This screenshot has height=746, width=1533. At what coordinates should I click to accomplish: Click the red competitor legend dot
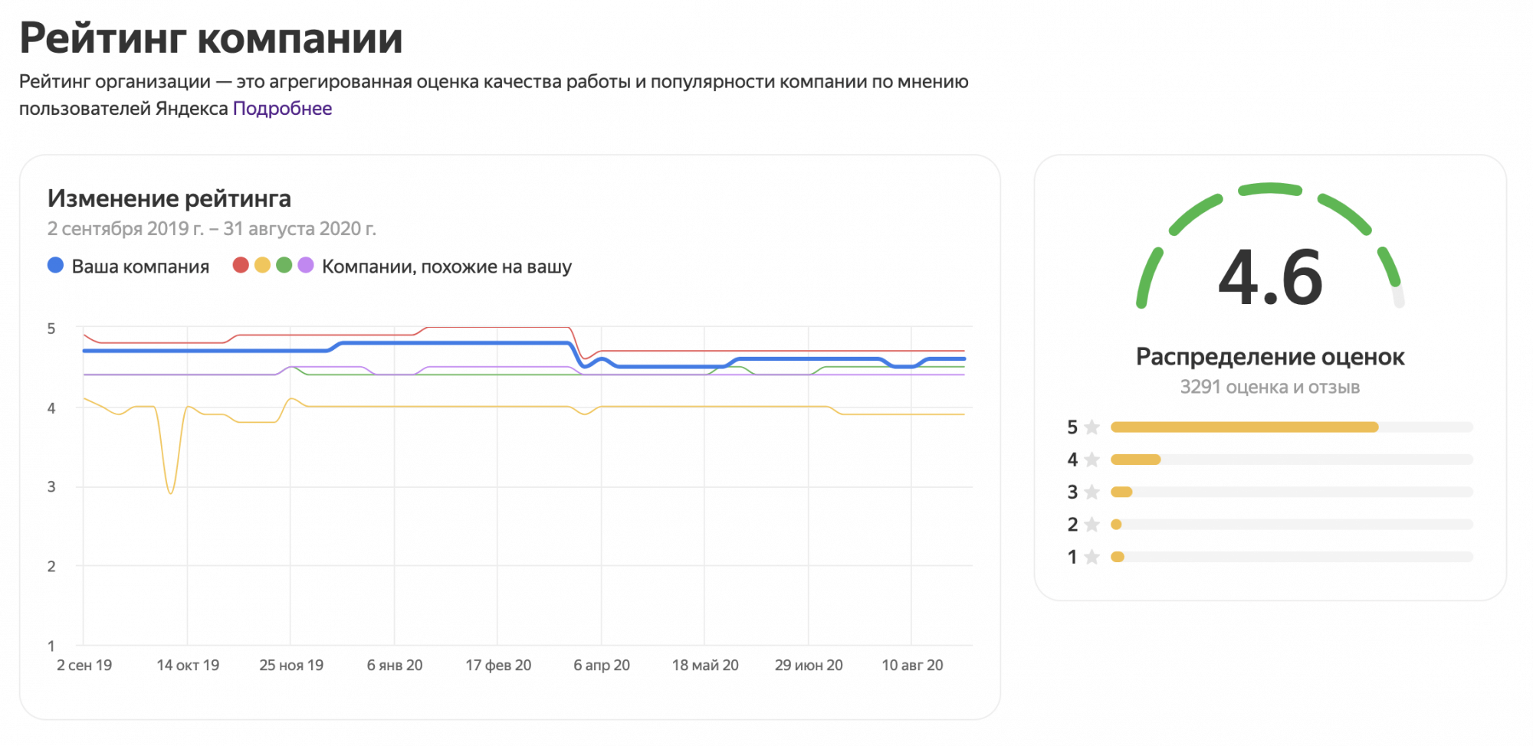(x=241, y=266)
